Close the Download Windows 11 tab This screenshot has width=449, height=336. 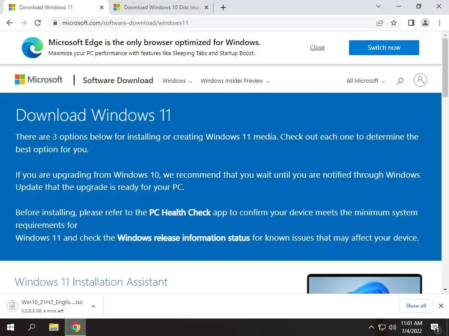[x=102, y=7]
